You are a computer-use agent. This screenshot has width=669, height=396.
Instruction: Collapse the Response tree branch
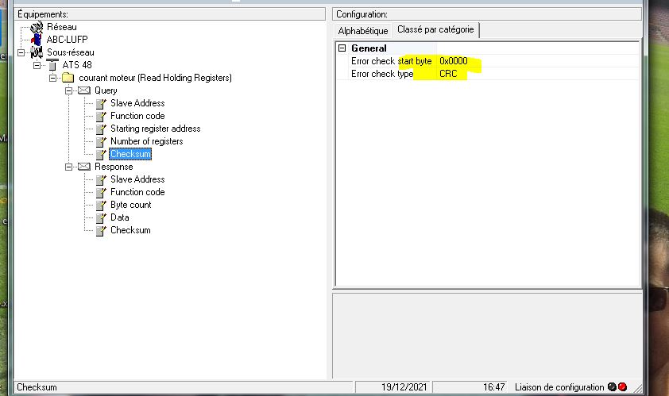(69, 167)
